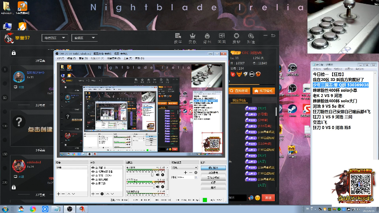Click player eddieded's avatar
Image resolution: width=379 pixels, height=213 pixels.
(19, 166)
